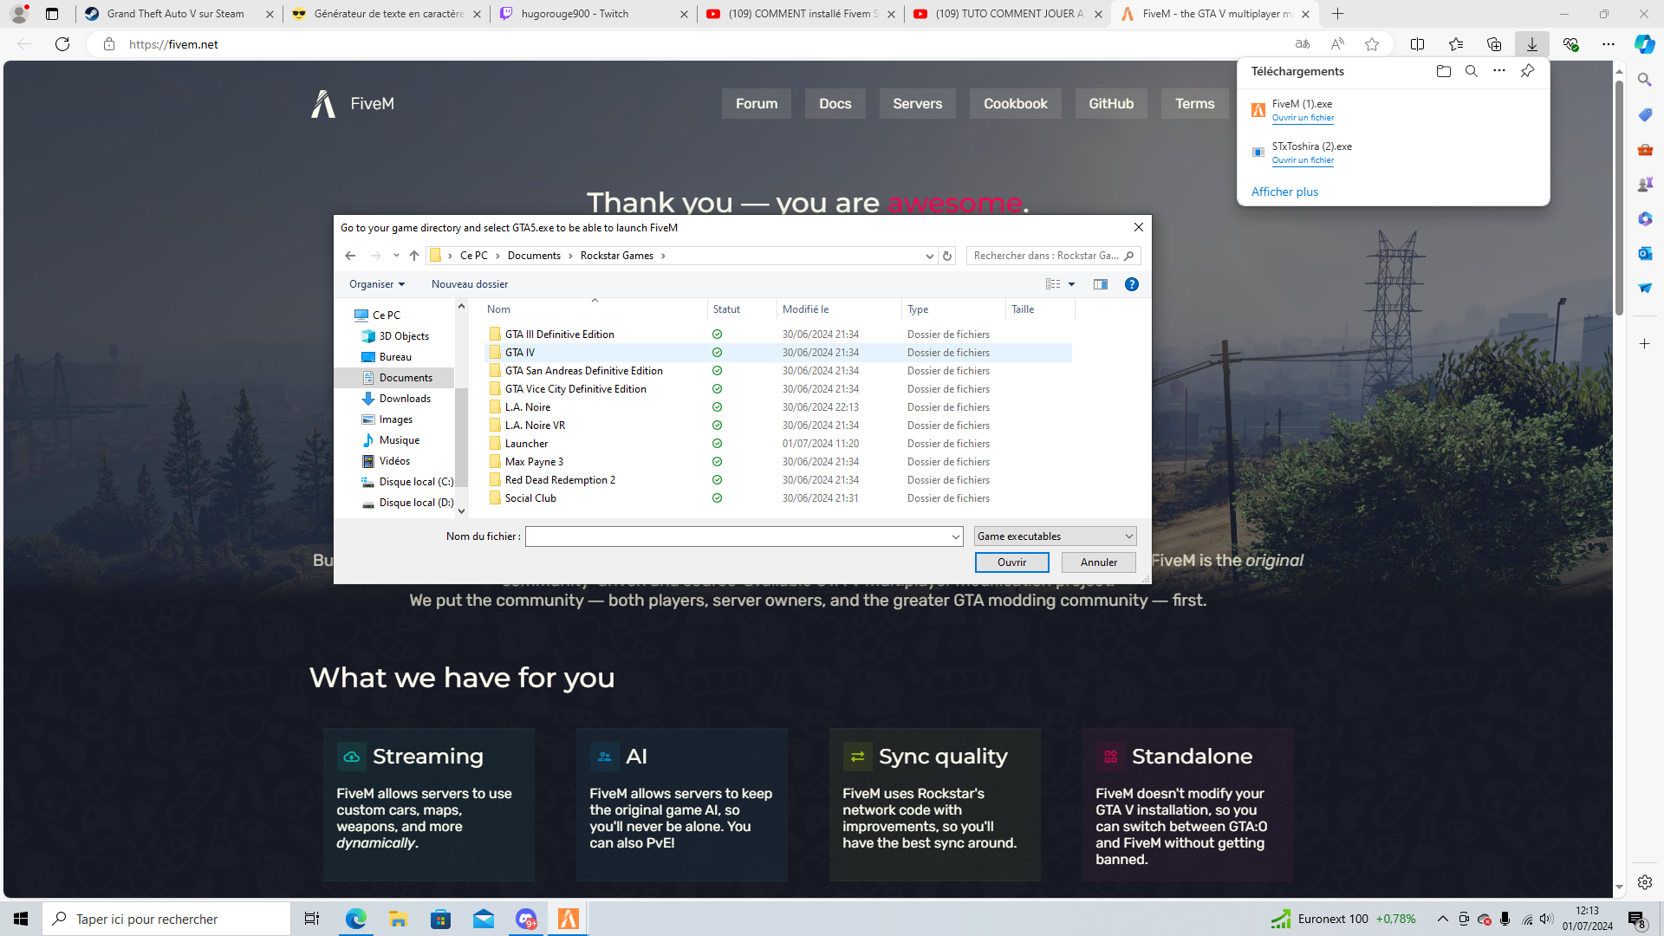Open FiveM (1).exe via Ouvrir un fichier
The image size is (1664, 936).
point(1303,118)
